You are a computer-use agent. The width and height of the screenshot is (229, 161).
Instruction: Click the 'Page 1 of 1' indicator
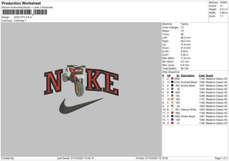tap(221, 158)
